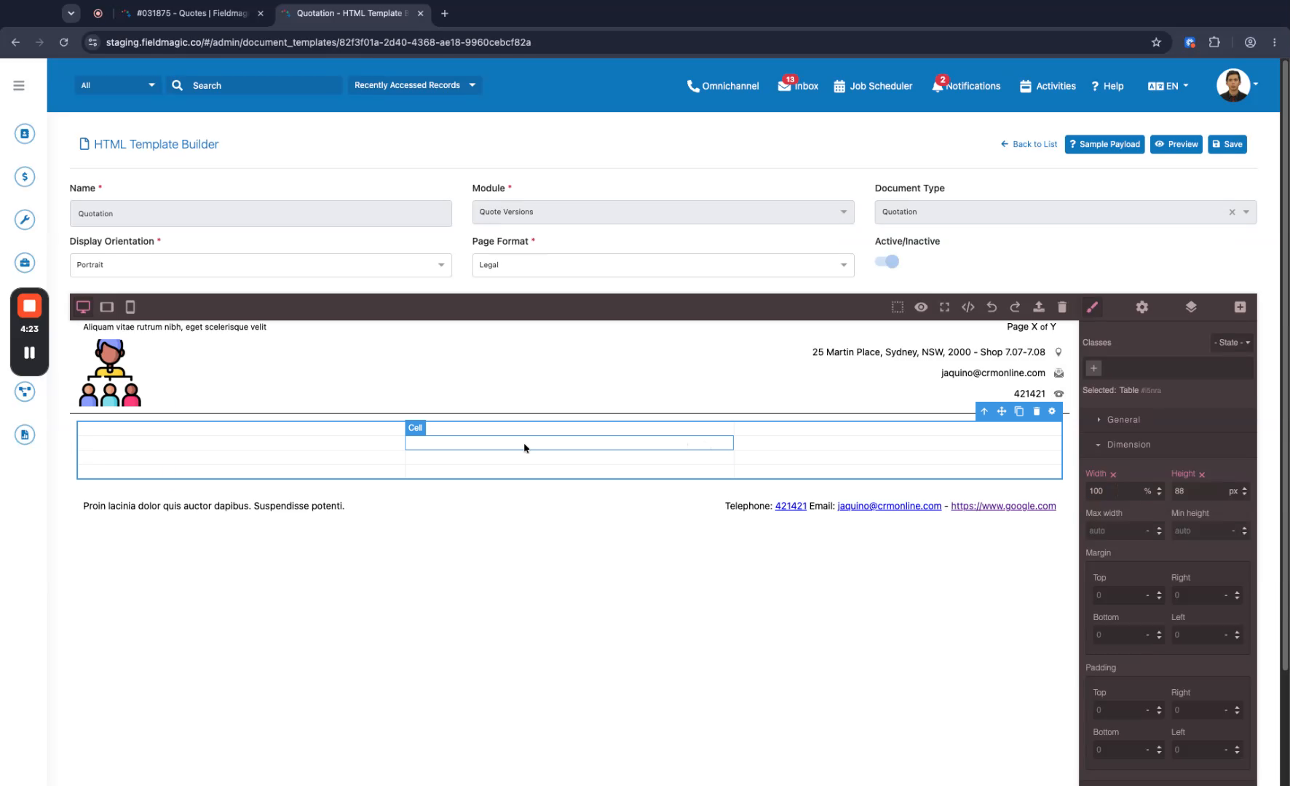Edit the Width value field
1290x786 pixels.
pos(1113,491)
